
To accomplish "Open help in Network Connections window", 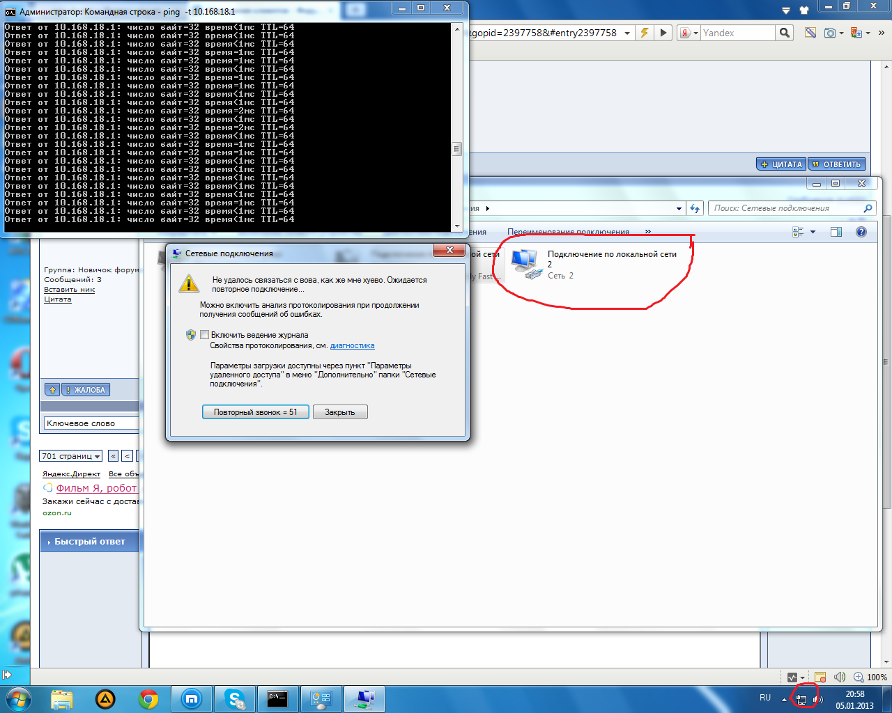I will (x=861, y=232).
